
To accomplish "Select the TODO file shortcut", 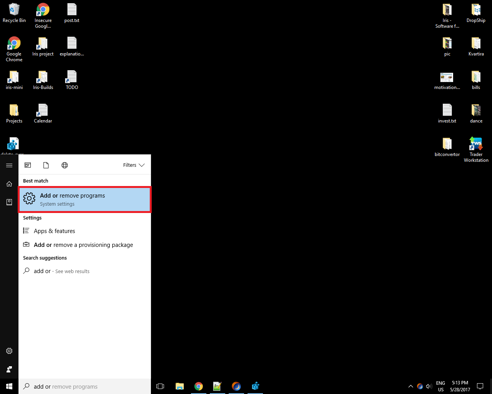I will [72, 80].
